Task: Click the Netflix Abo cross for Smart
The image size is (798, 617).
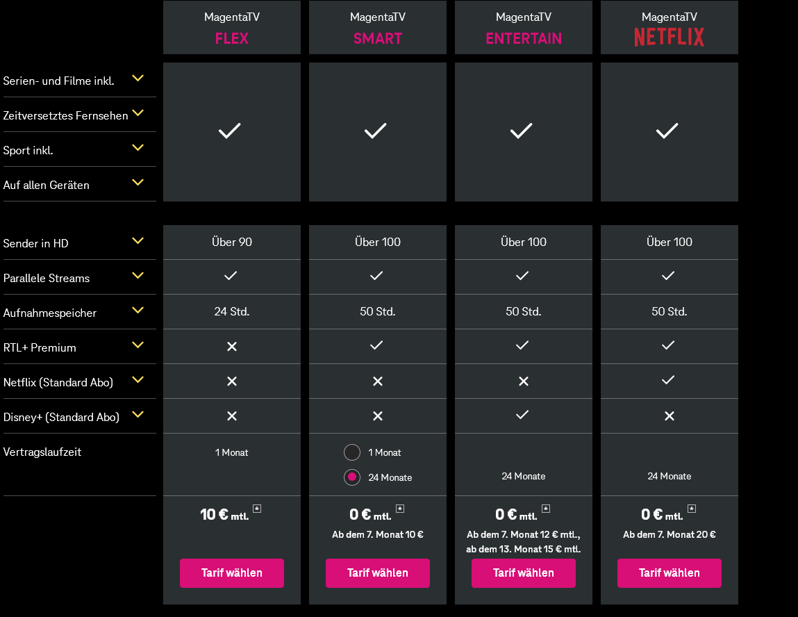Action: pos(378,381)
